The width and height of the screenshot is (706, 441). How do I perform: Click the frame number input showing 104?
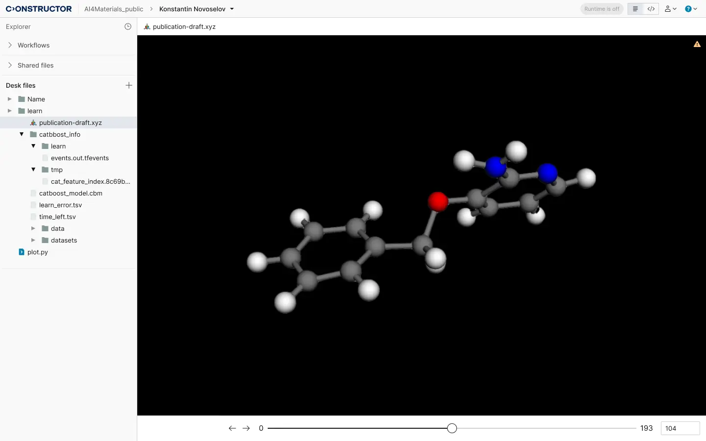[x=681, y=428]
